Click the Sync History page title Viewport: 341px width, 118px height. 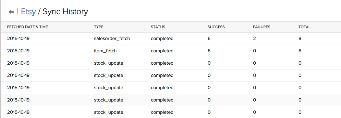pos(65,12)
